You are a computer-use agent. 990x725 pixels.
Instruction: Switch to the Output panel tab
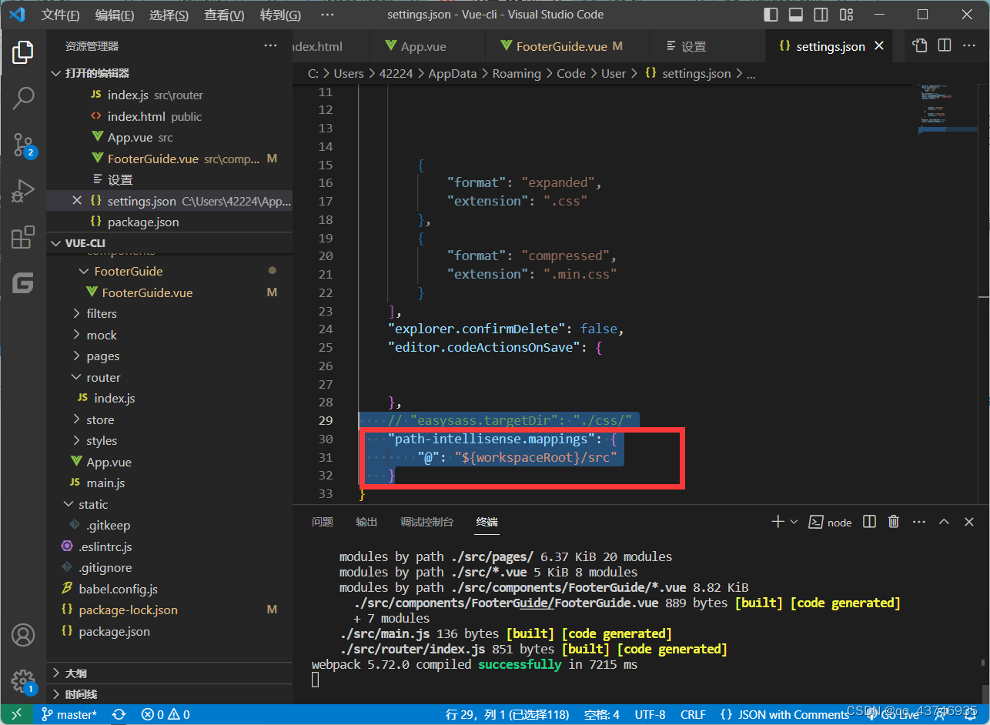(x=366, y=522)
